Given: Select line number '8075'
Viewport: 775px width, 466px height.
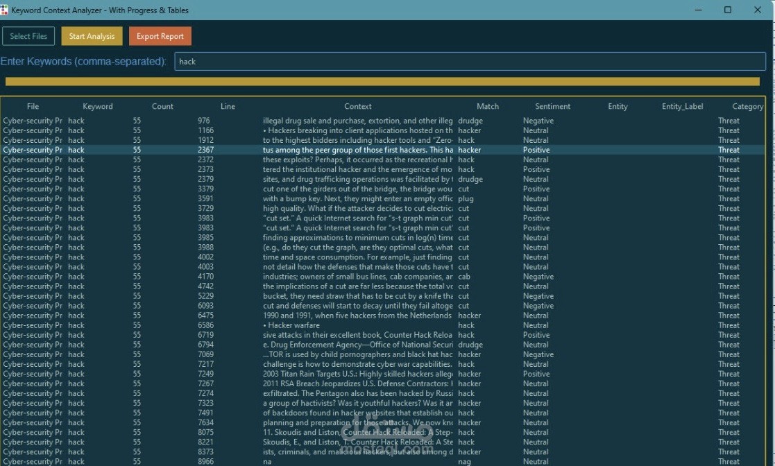Looking at the screenshot, I should (x=205, y=433).
